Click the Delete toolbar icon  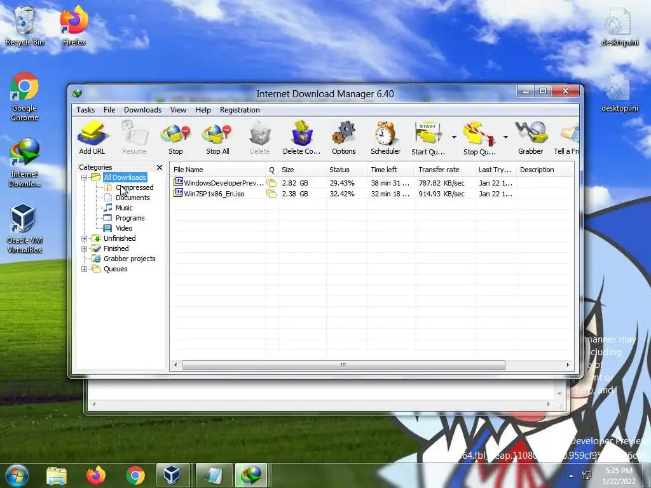click(260, 138)
